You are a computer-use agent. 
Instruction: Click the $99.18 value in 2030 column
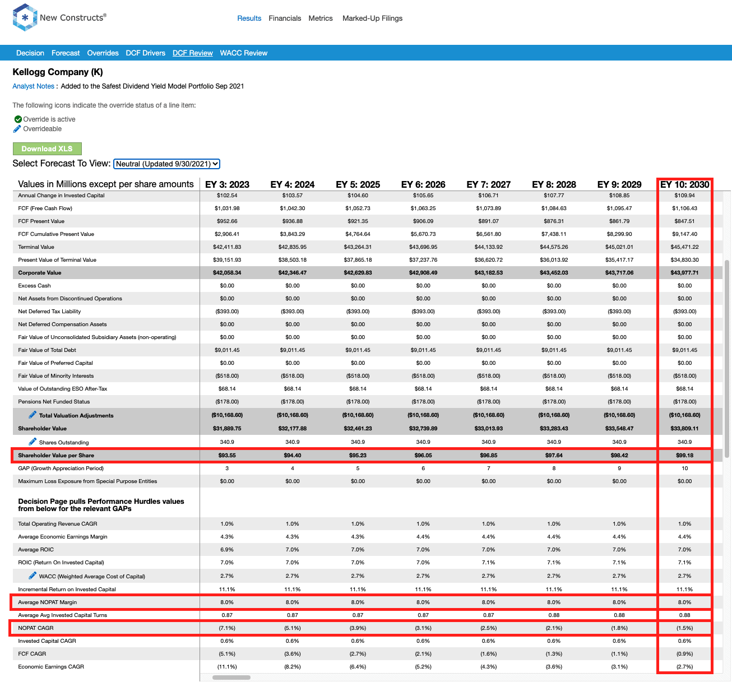point(684,456)
